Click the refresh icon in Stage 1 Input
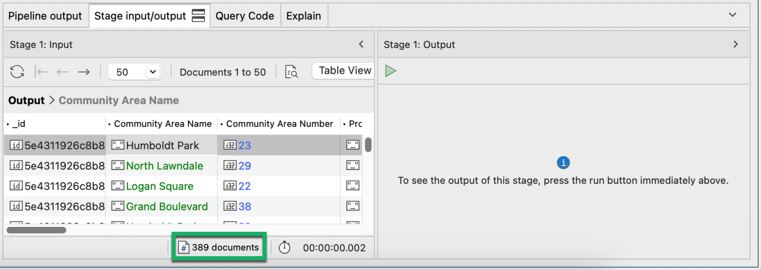The height and width of the screenshot is (270, 761). (17, 72)
